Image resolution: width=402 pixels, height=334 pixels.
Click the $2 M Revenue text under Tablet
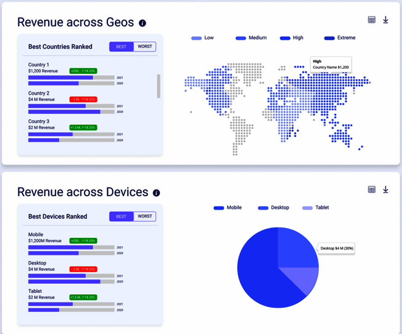[41, 297]
